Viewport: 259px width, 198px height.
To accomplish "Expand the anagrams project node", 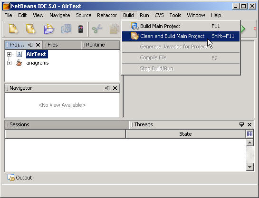I will pyautogui.click(x=9, y=63).
